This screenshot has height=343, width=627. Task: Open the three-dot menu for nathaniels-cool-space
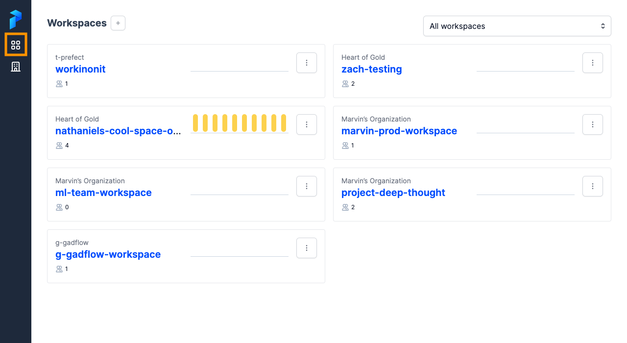tap(307, 124)
